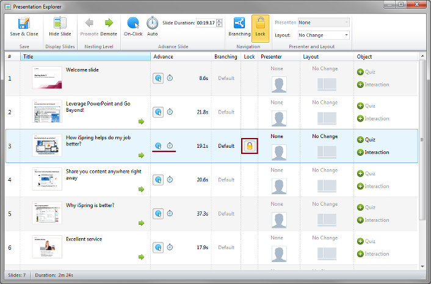
Task: Click nesting arrow on slide 2
Action: pos(141,122)
